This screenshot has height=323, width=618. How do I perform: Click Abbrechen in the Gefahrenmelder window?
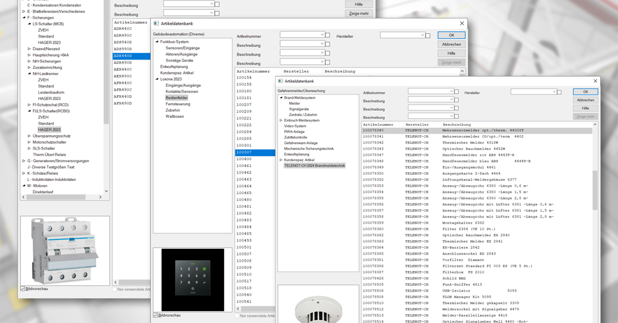586,100
